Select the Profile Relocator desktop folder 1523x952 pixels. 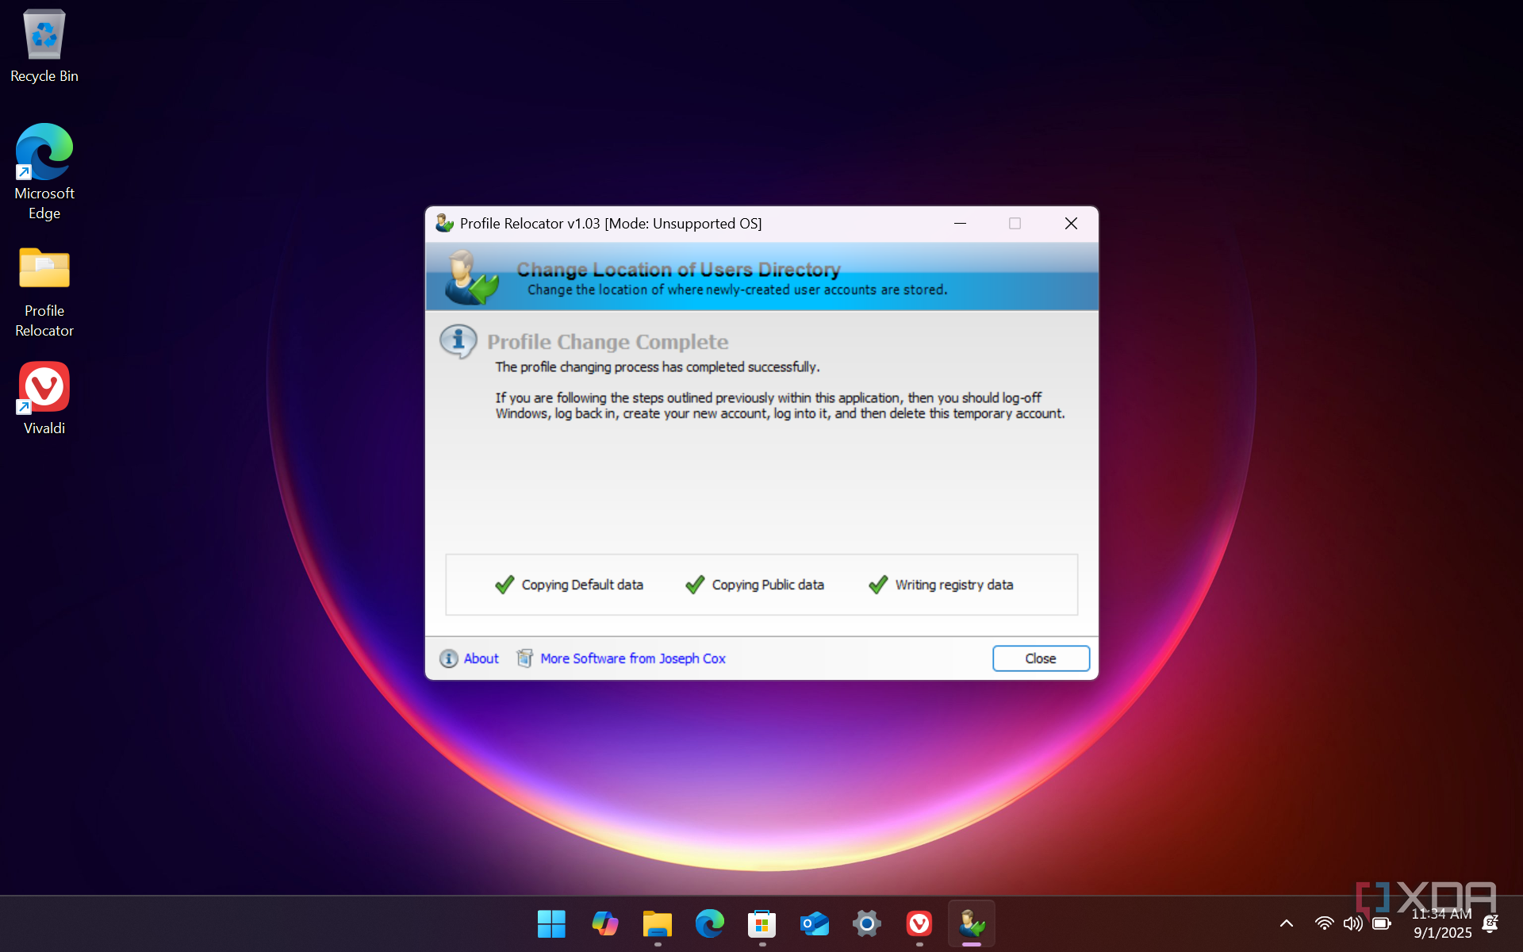[x=44, y=292]
